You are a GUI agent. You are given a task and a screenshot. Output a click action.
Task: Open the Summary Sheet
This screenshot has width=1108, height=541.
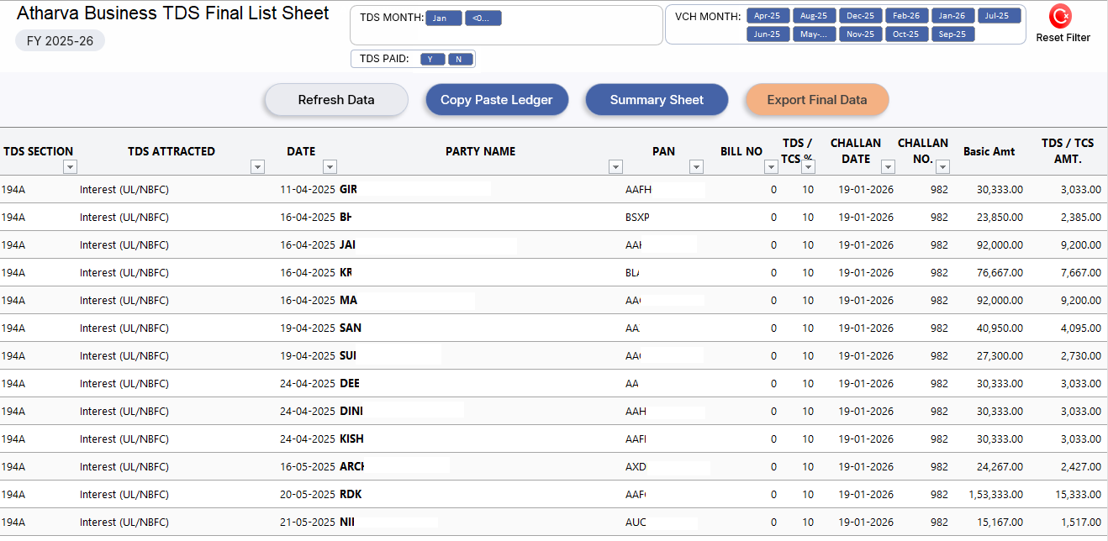(657, 99)
